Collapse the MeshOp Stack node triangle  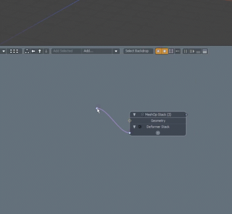(134, 114)
